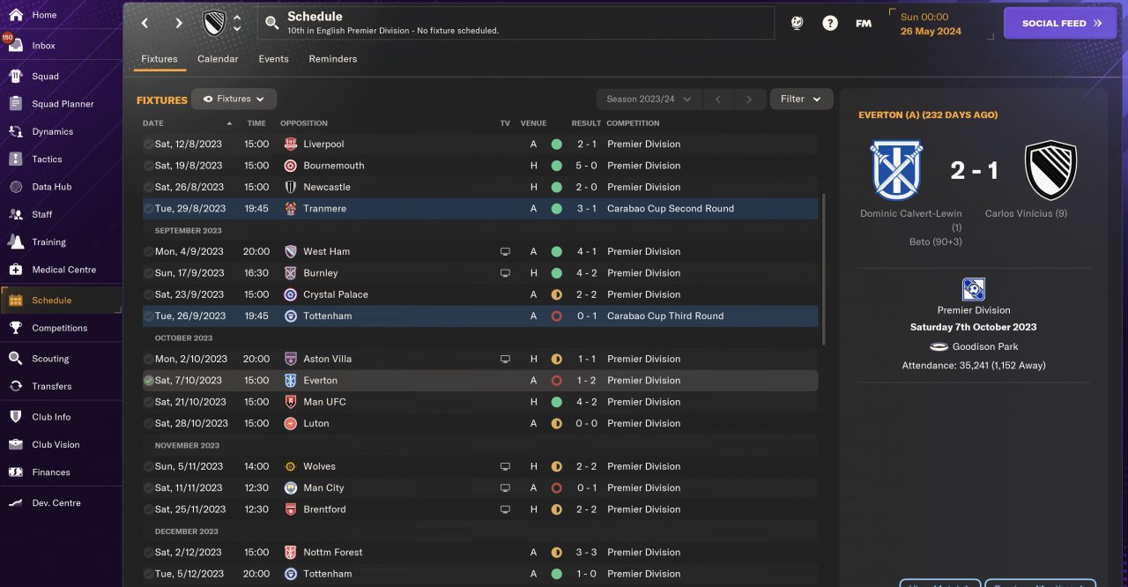Click the Transfers arrows icon
This screenshot has width=1128, height=587.
pyautogui.click(x=15, y=386)
